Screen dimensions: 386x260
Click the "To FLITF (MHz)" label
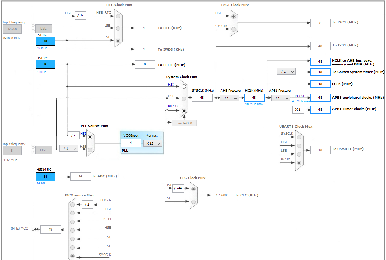[172, 65]
